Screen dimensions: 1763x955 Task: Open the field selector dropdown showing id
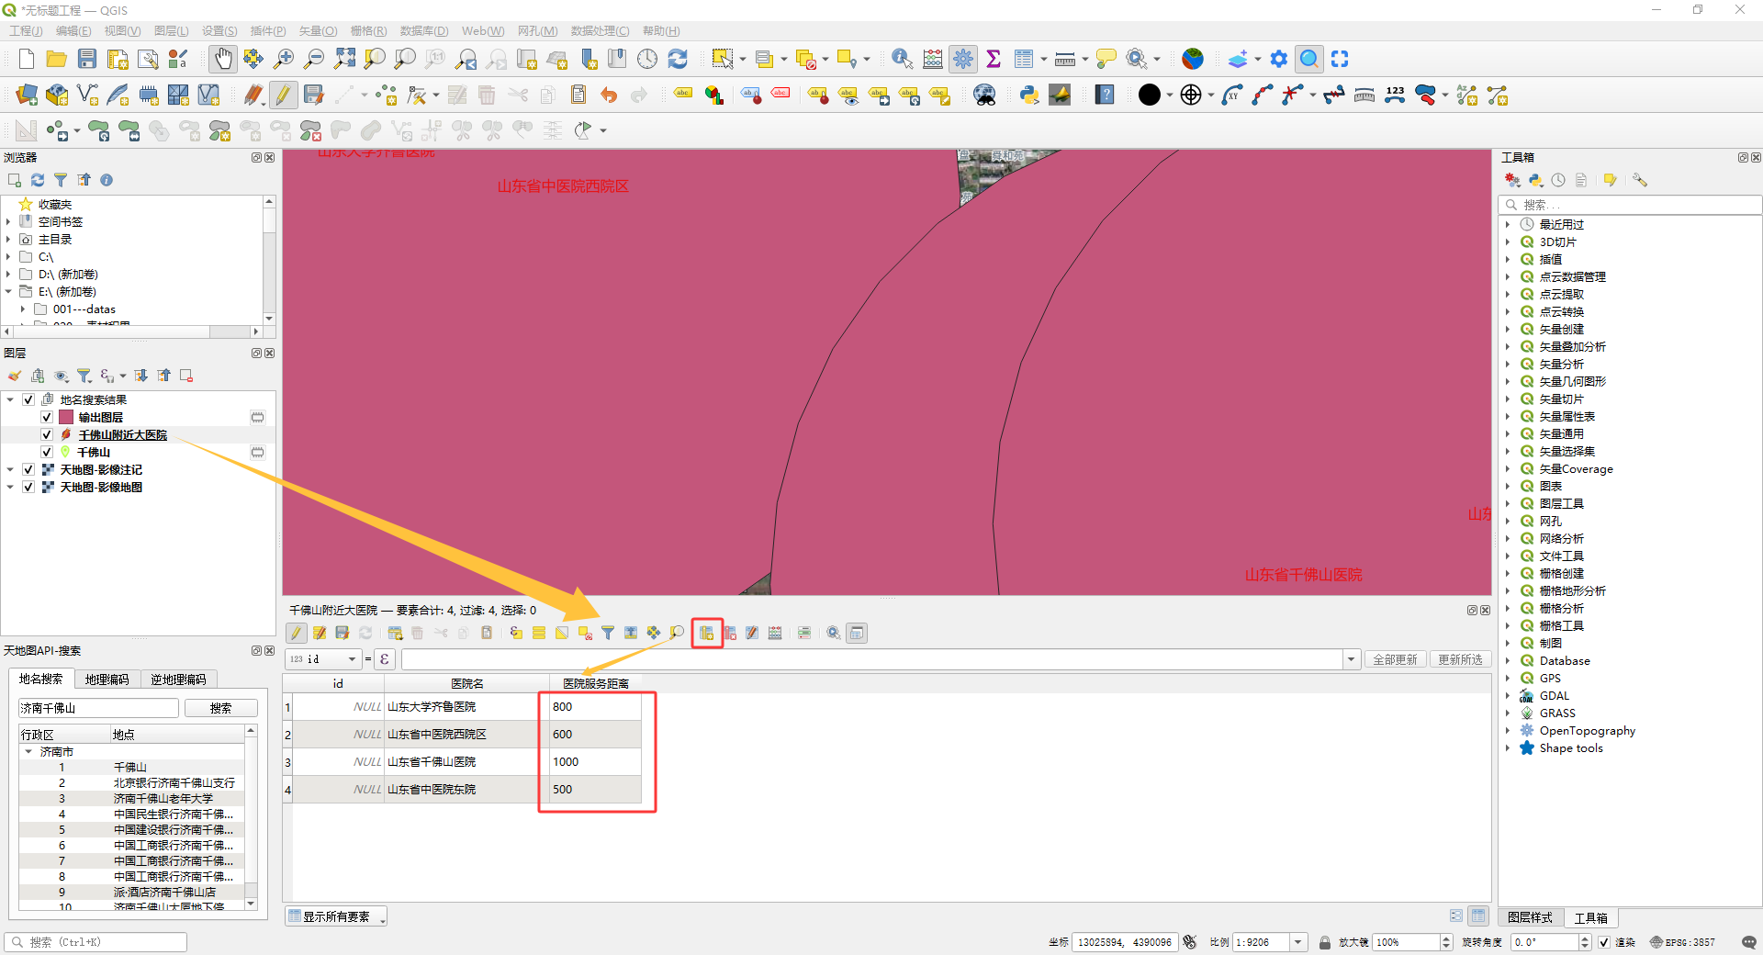pyautogui.click(x=323, y=659)
